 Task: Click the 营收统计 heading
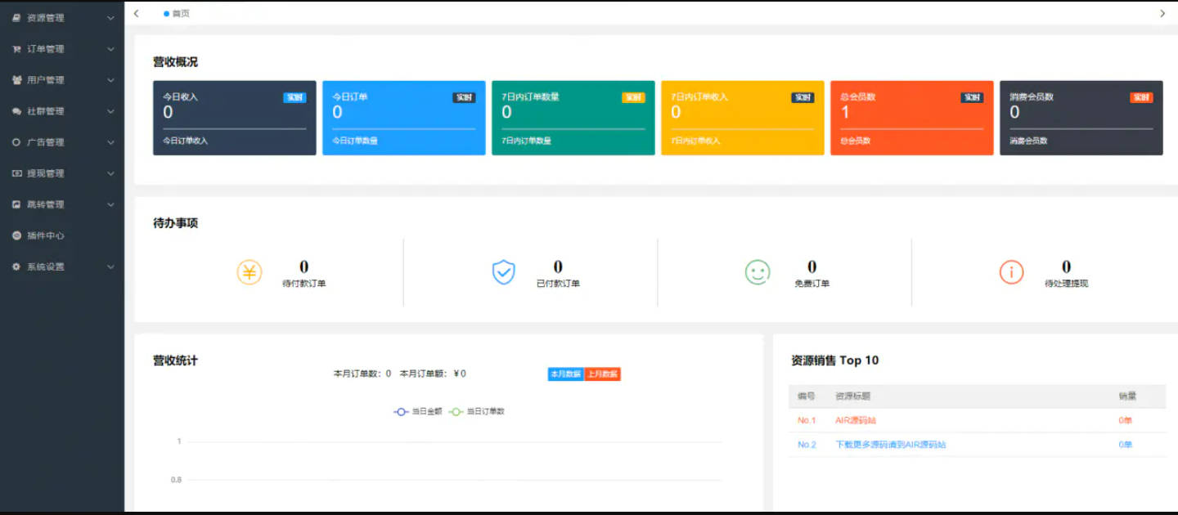point(175,360)
